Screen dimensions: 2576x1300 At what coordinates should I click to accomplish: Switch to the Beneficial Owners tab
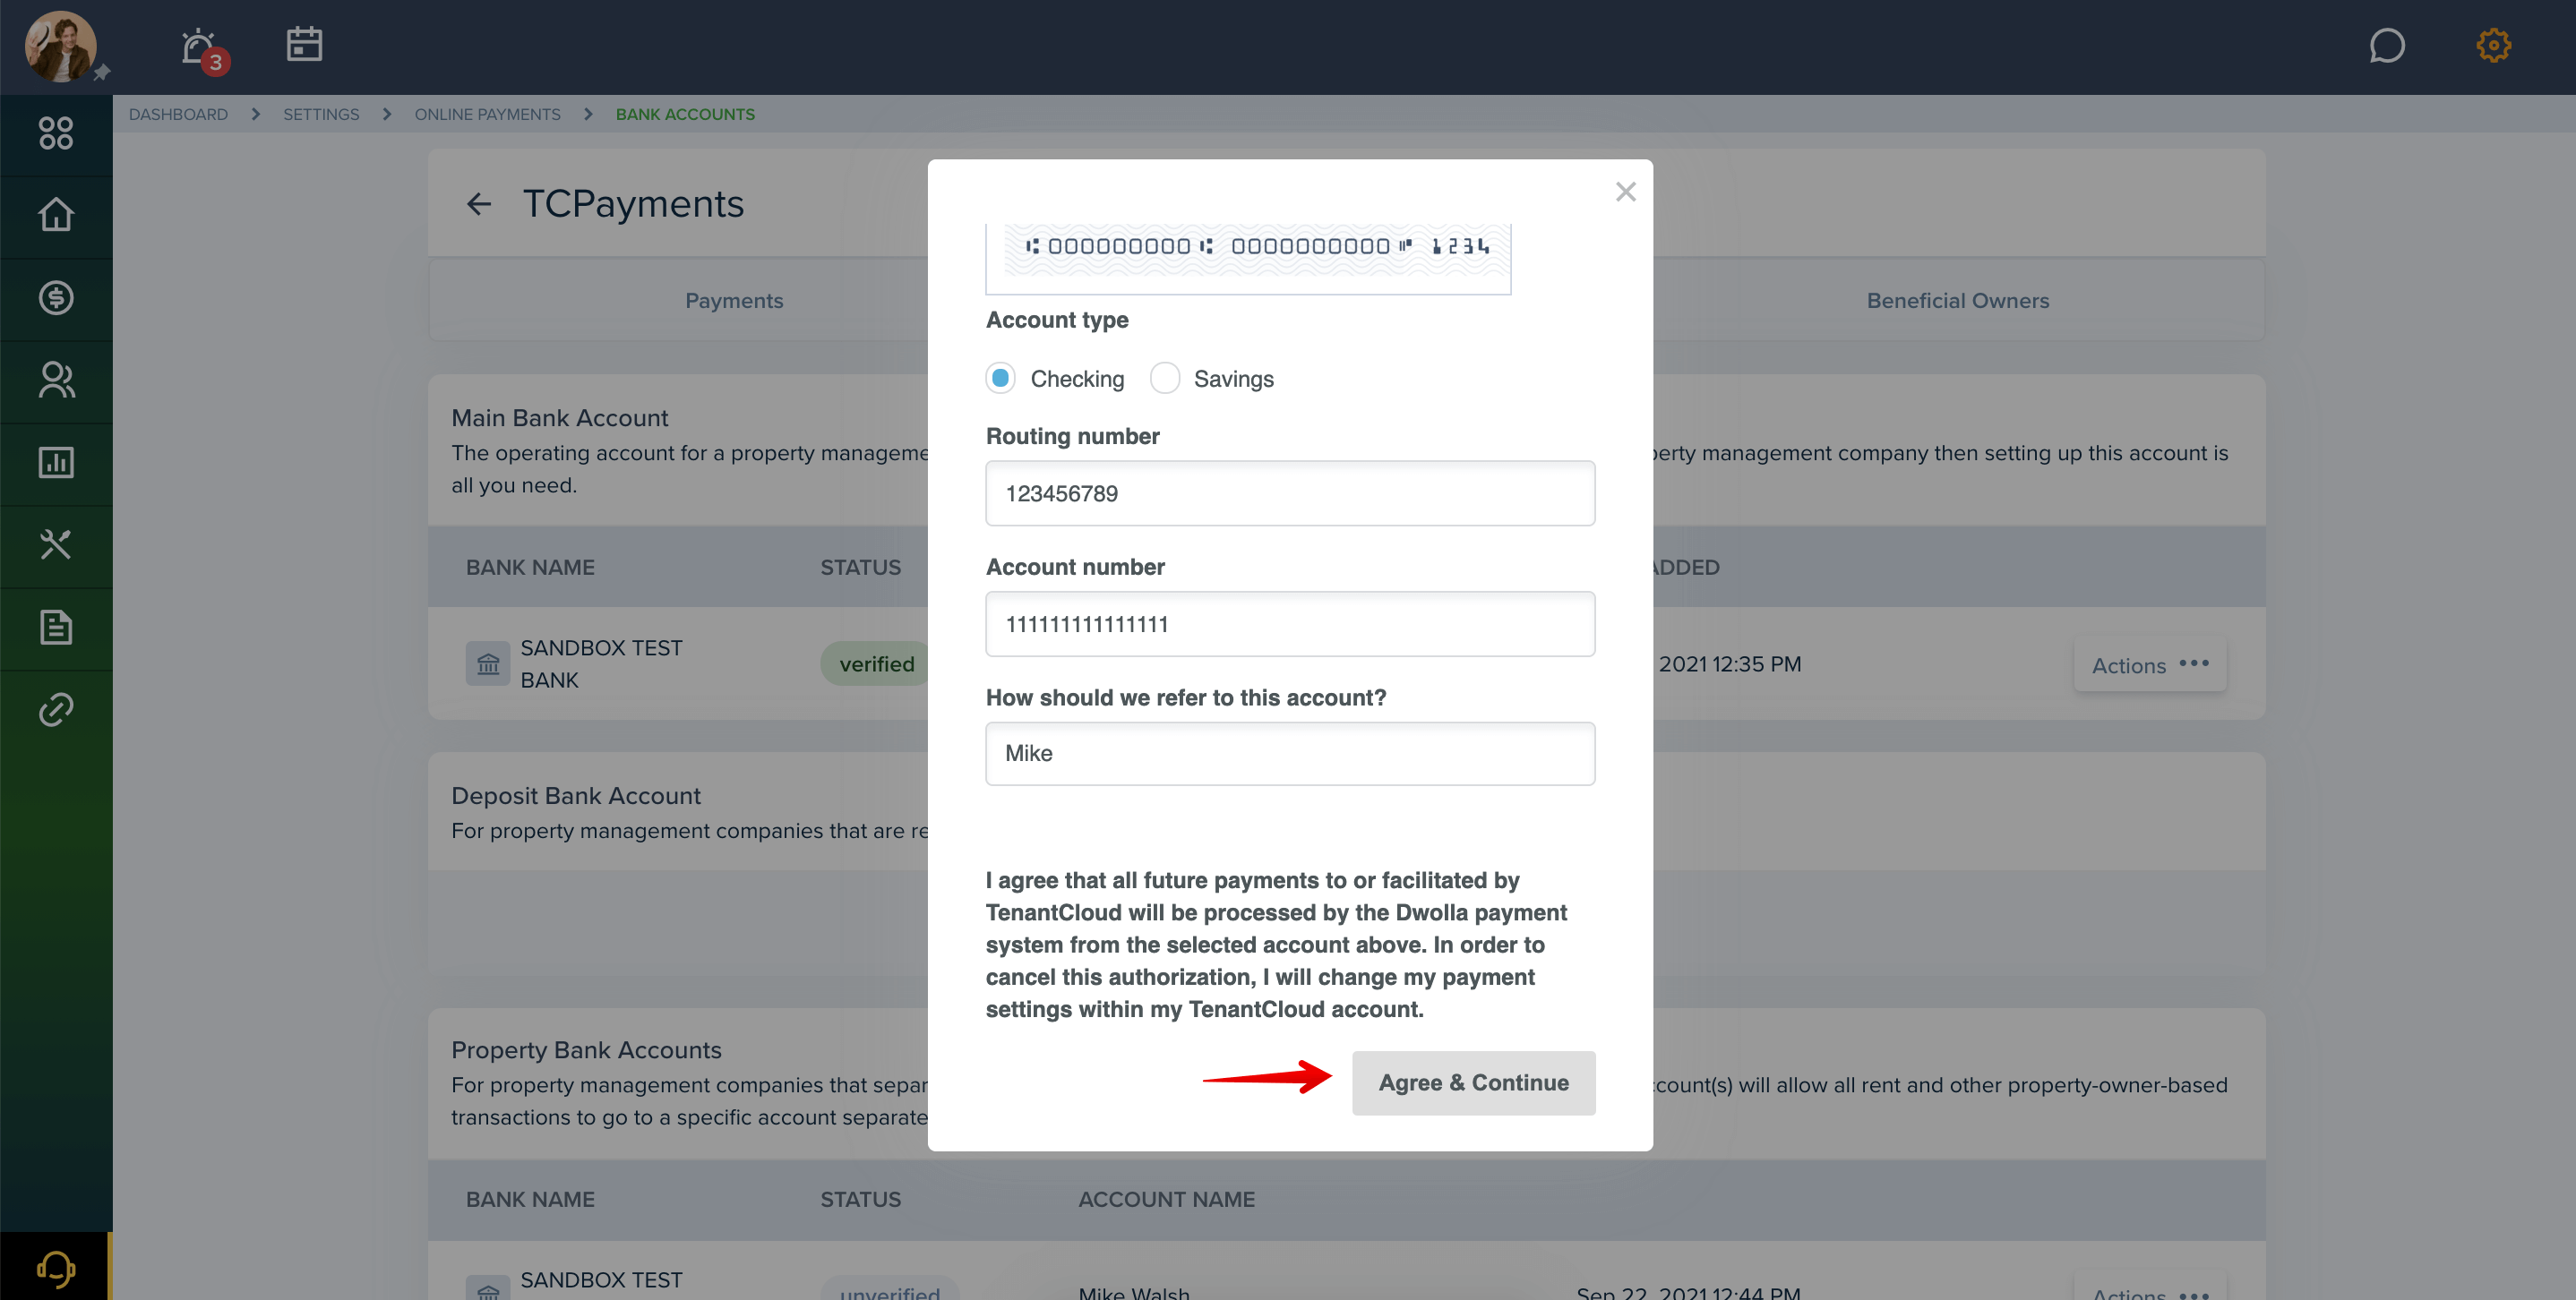pyautogui.click(x=1957, y=301)
